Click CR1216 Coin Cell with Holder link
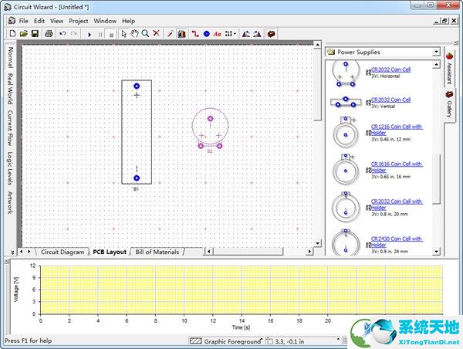 pyautogui.click(x=397, y=130)
